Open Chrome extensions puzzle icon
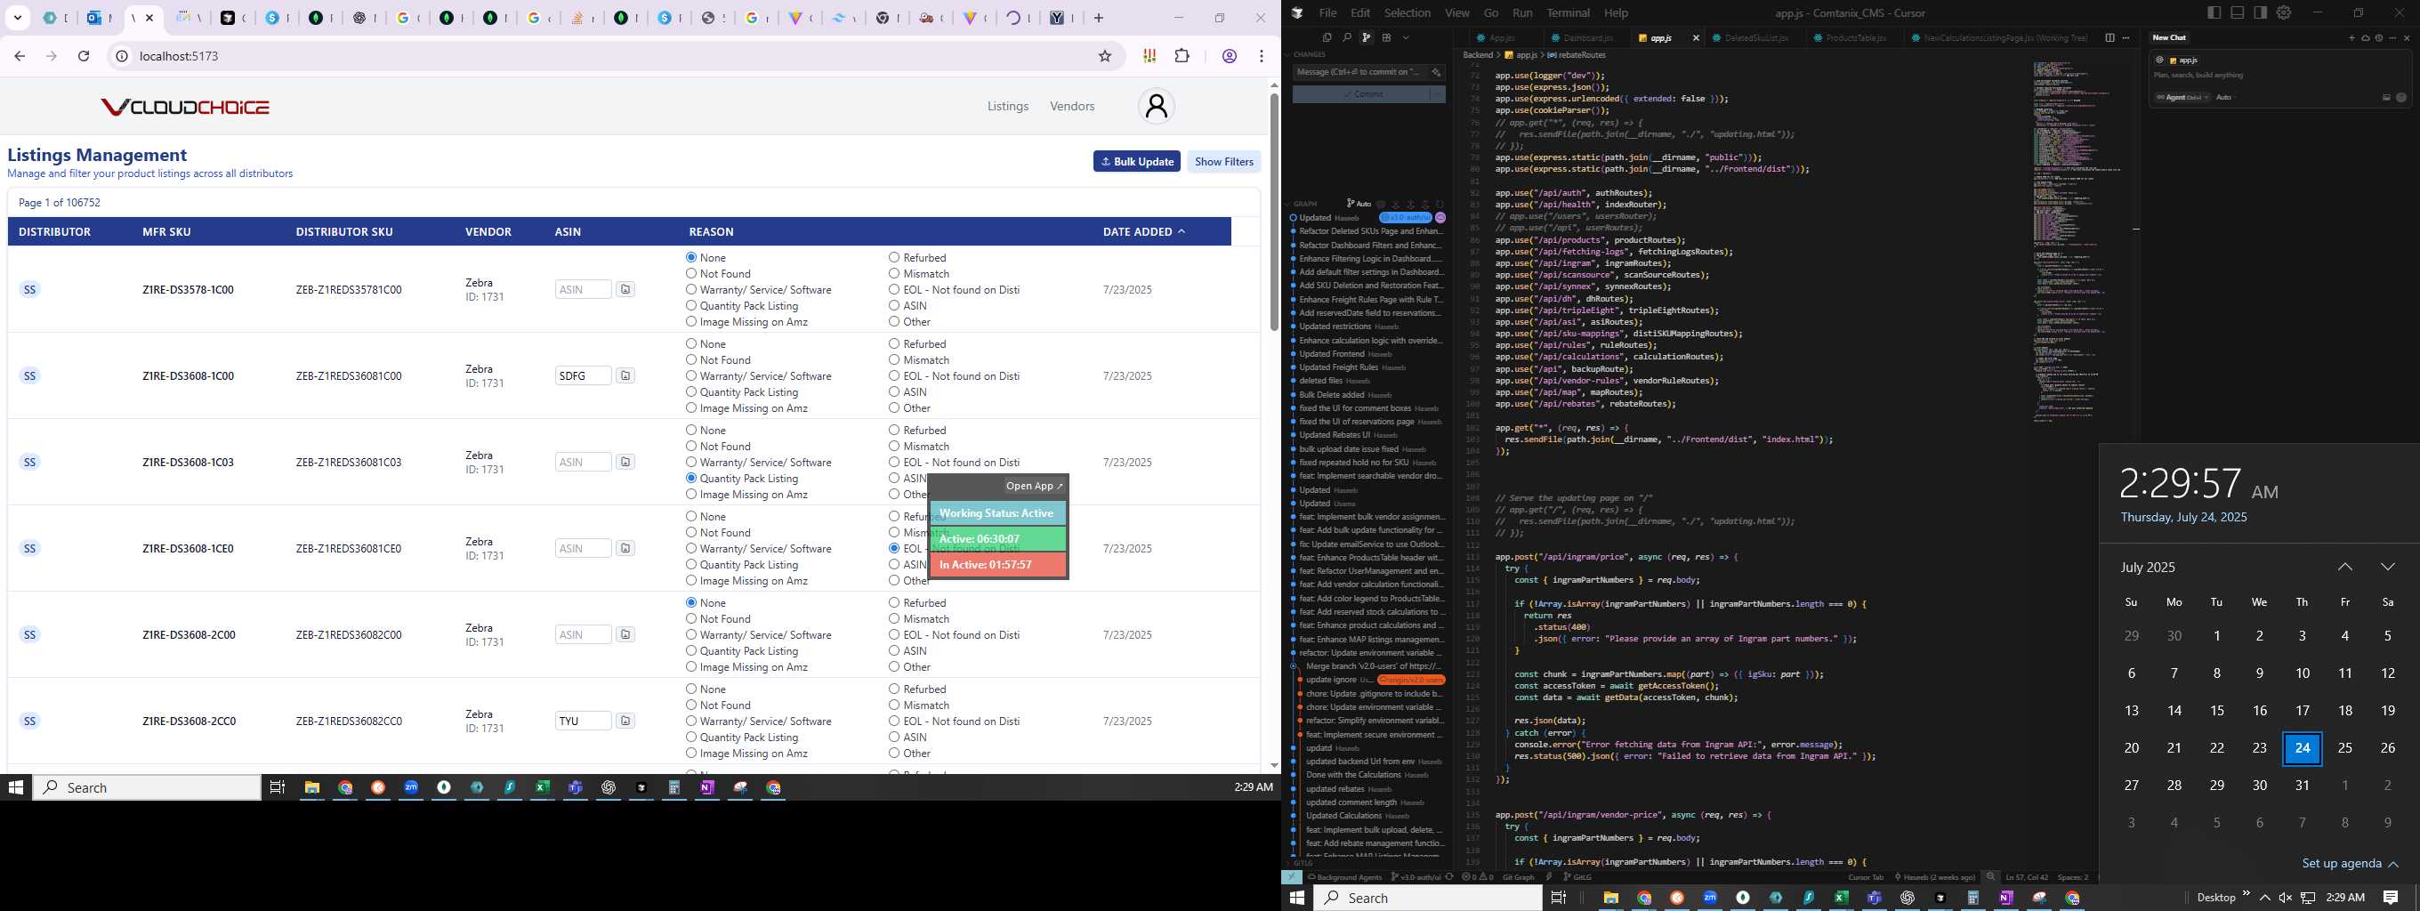The image size is (2420, 911). pos(1182,56)
